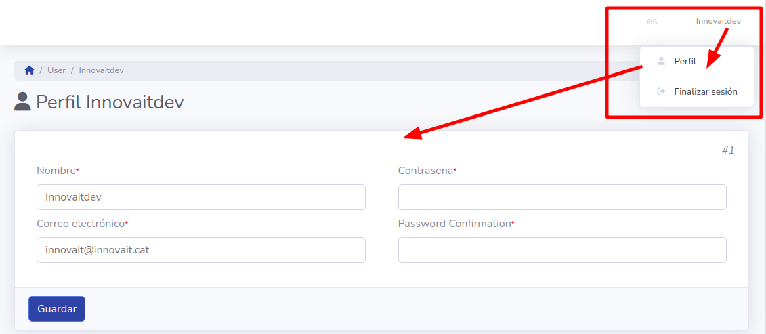766x334 pixels.
Task: Click the home icon in the breadcrumb
Action: pyautogui.click(x=29, y=70)
